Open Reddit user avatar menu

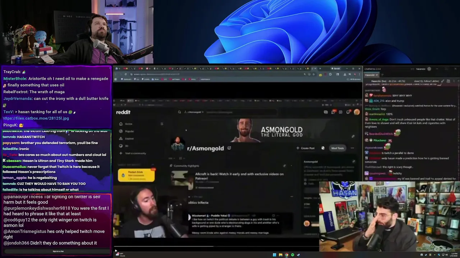click(356, 112)
